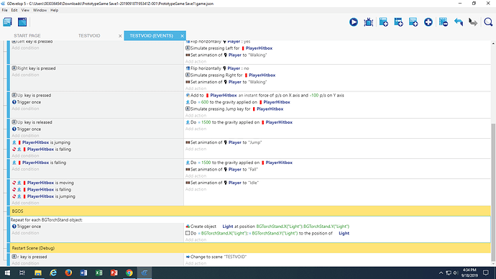This screenshot has height=279, width=496.
Task: Select Change to scene "TESTVOID" action
Action: pos(216,257)
